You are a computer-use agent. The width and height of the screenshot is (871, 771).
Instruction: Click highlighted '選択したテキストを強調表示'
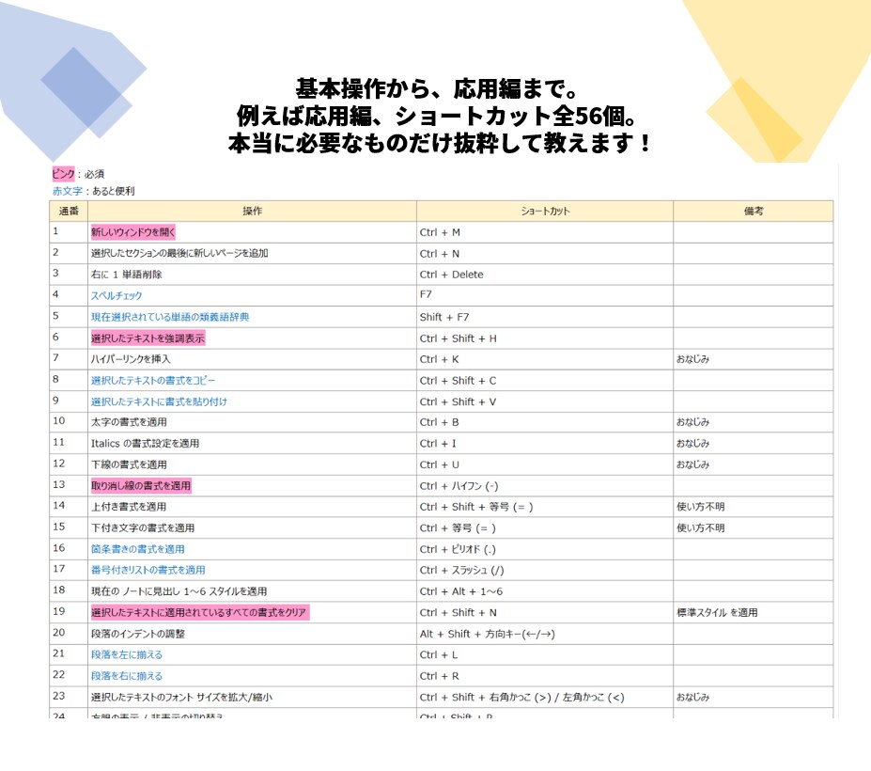pos(148,338)
